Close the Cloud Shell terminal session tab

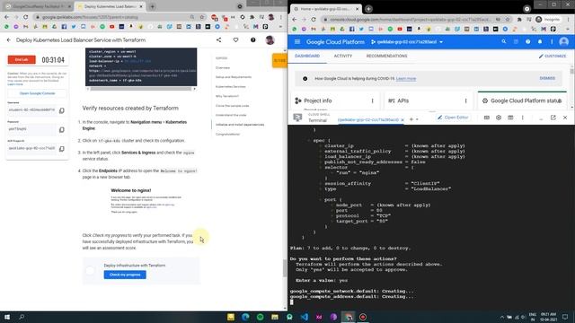402,119
